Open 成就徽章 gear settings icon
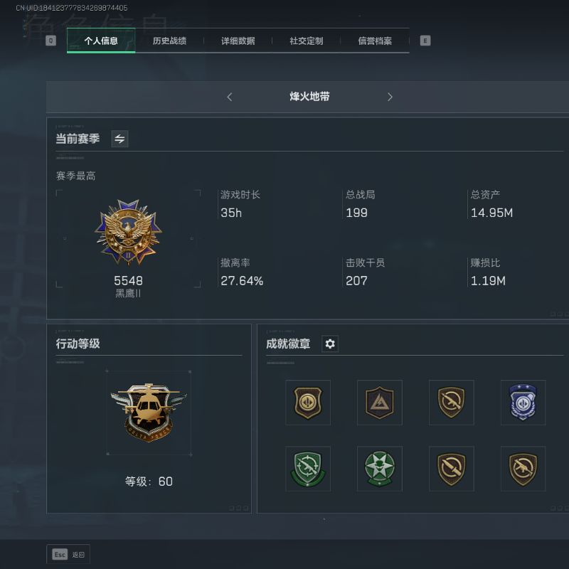The height and width of the screenshot is (569, 569). [330, 344]
